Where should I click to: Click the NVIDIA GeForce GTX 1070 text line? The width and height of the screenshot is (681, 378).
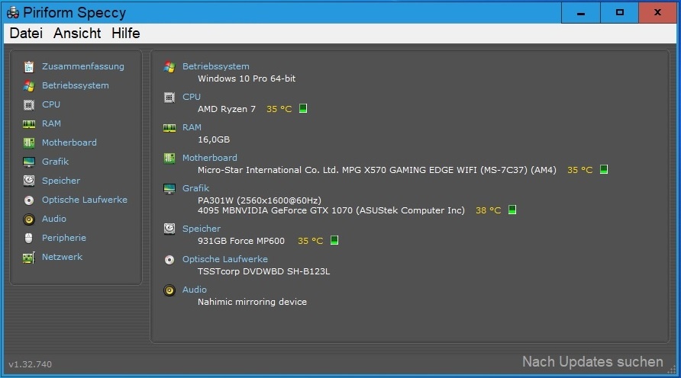coord(331,210)
